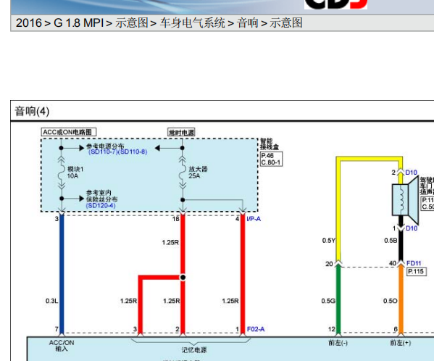Click the 参考室内保险丝分布 text
This screenshot has height=361, width=434.
[x=101, y=196]
